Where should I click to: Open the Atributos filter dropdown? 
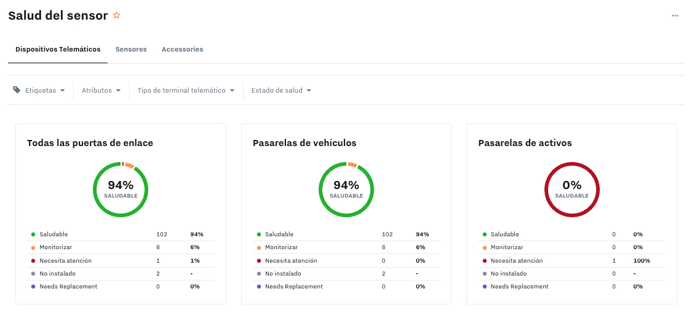pyautogui.click(x=101, y=90)
